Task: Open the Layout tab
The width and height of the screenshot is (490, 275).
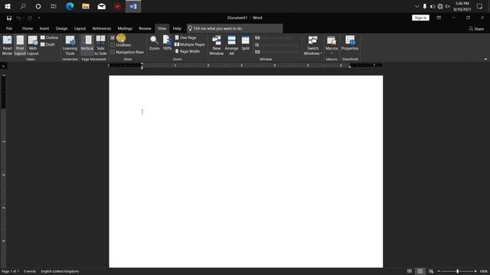Action: click(80, 28)
